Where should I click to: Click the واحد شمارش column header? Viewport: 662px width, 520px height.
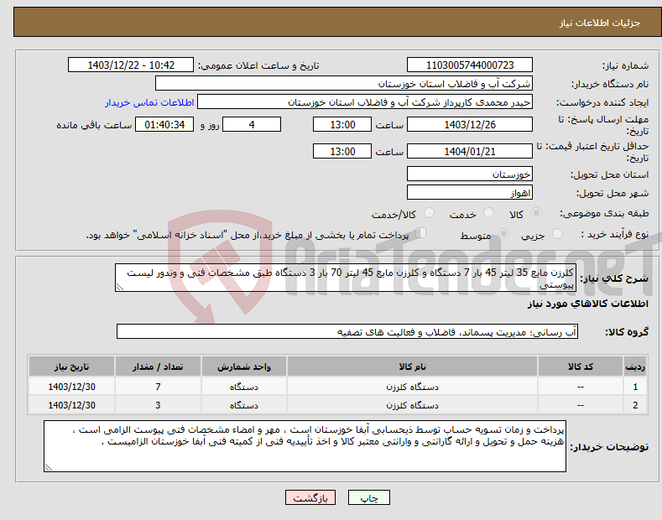[x=244, y=367]
